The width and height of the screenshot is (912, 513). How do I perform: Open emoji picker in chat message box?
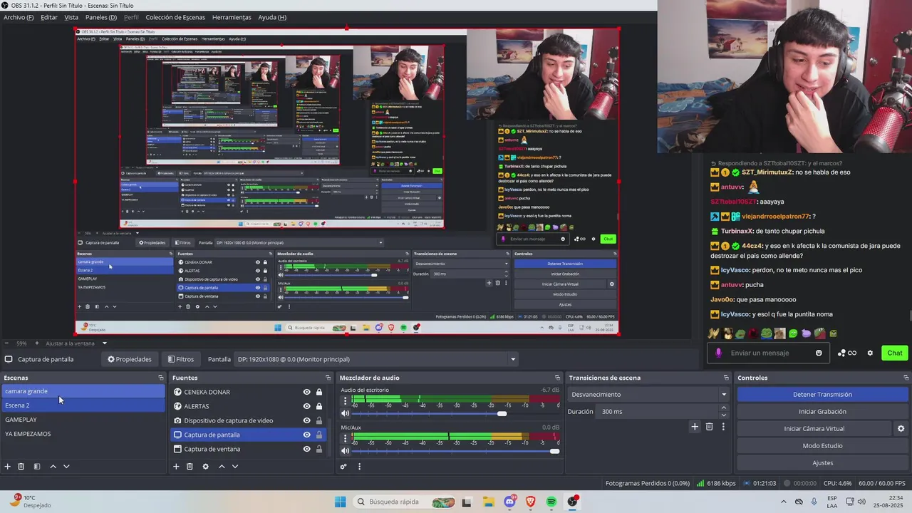[819, 353]
